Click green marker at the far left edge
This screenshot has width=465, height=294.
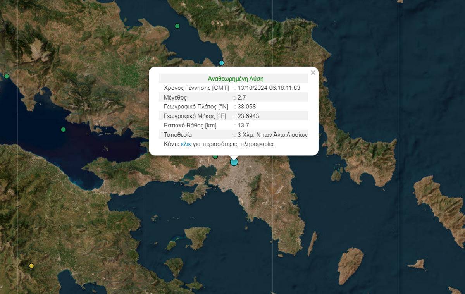[7, 76]
